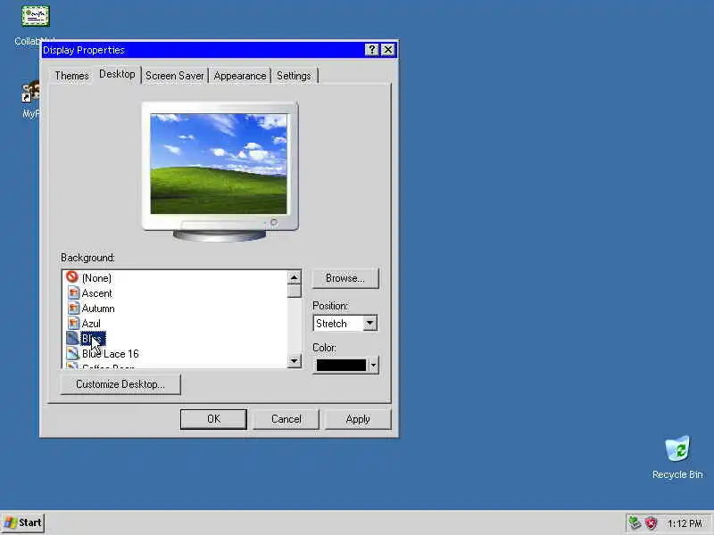Viewport: 714px width, 535px height.
Task: Click the Blue Lace 16 bitmap icon
Action: (73, 353)
